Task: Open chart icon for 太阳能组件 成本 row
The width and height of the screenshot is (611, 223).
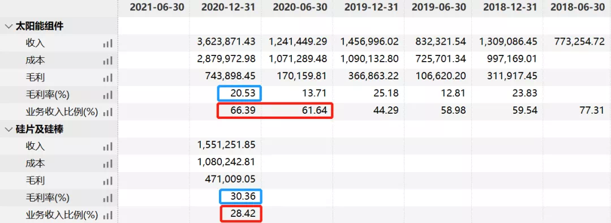Action: click(108, 61)
